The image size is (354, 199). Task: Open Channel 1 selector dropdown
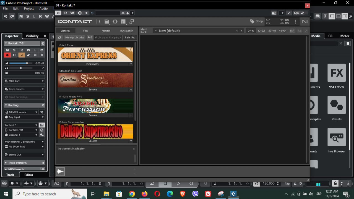(21, 135)
